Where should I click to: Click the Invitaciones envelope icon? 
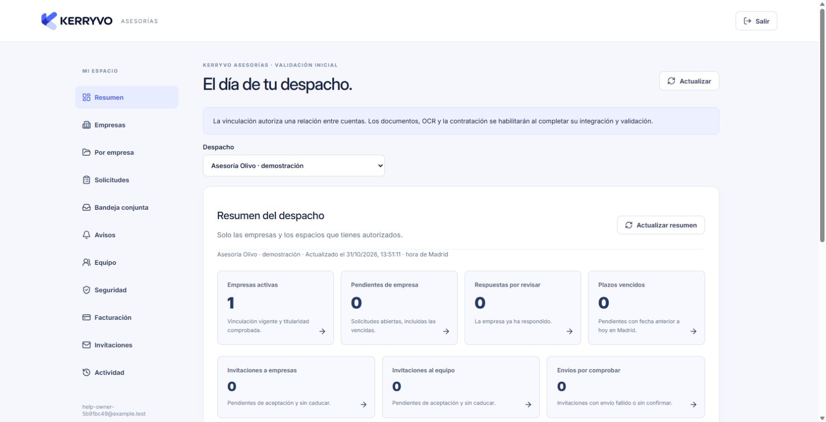click(x=86, y=345)
